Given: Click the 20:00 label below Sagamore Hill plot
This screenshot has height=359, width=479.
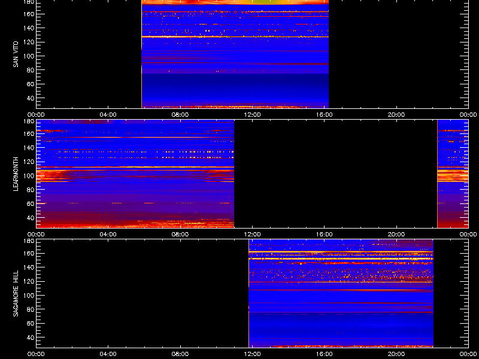Looking at the screenshot, I should point(396,354).
